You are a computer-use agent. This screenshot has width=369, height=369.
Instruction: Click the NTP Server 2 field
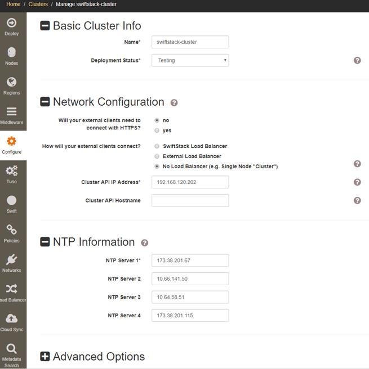(x=190, y=278)
